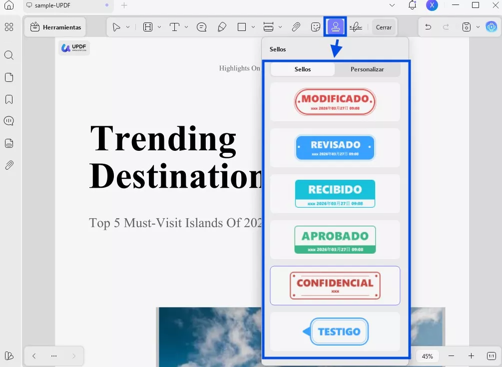Screen dimensions: 502x367
Task: Expand the highlight tool dropdown arrow
Action: pyautogui.click(x=159, y=27)
